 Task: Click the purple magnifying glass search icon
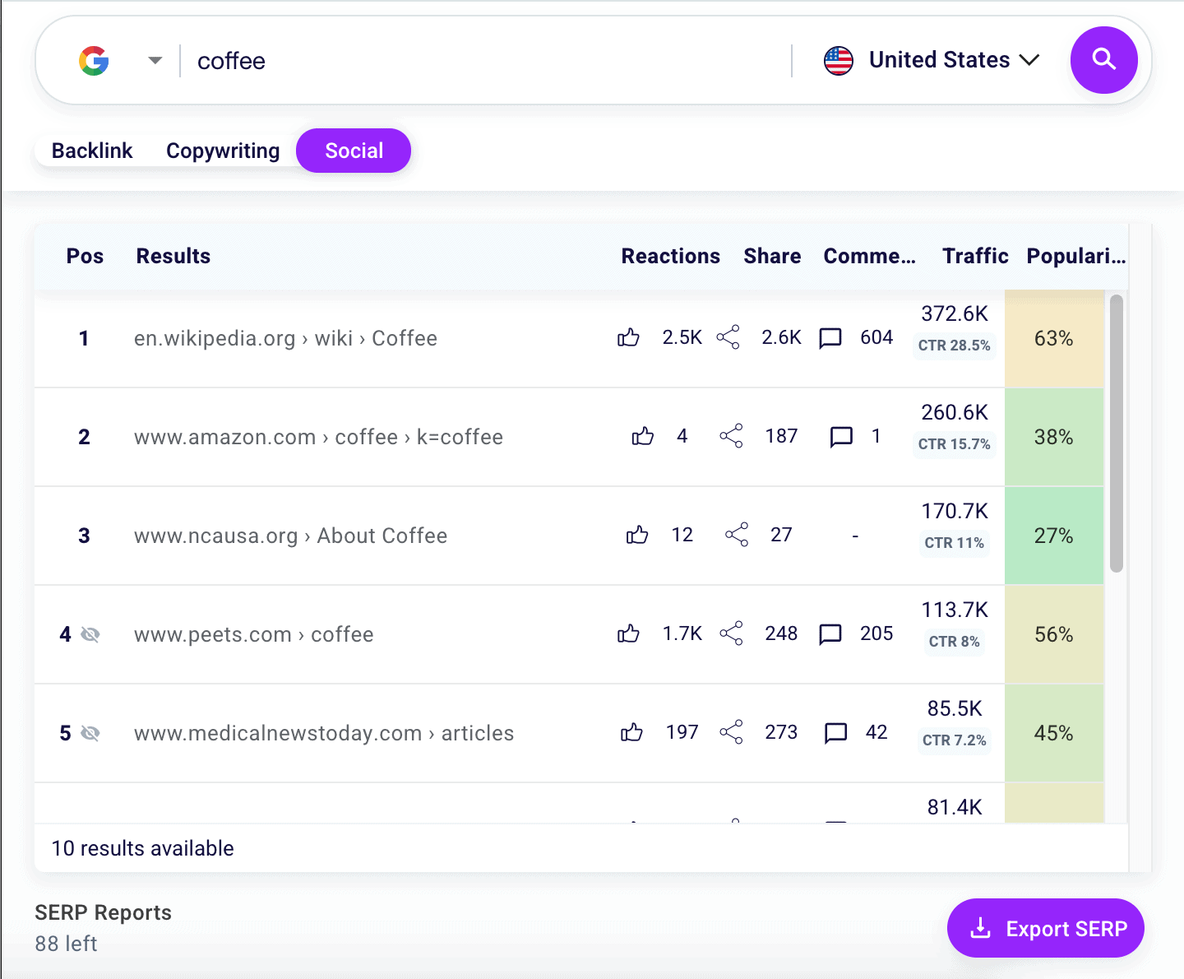pyautogui.click(x=1104, y=60)
